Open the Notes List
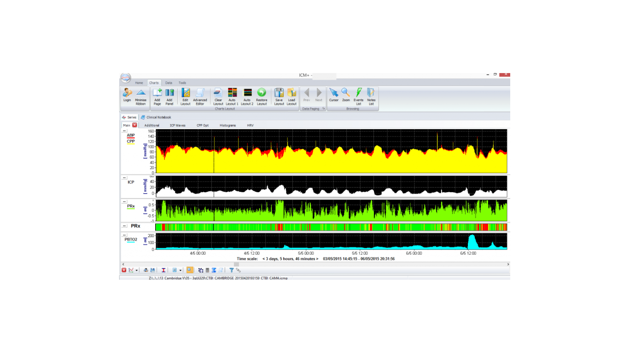Screen dimensions: 629x353 (x=371, y=96)
